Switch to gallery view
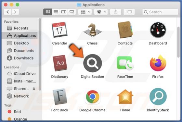Screen dimensions: 182x122 tap(71, 12)
